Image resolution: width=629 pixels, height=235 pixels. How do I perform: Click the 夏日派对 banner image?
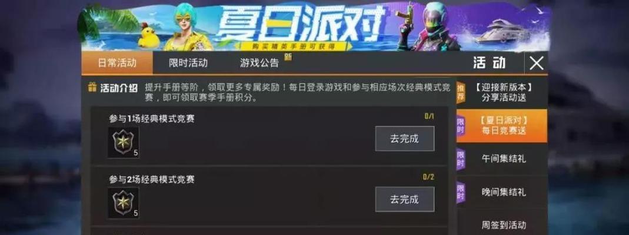click(x=314, y=26)
